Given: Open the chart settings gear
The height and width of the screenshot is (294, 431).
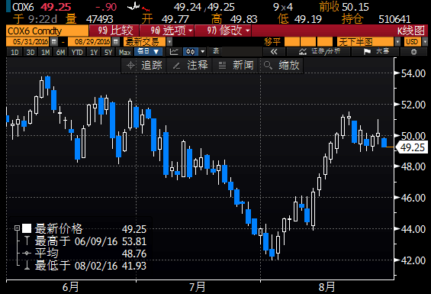Looking at the screenshot, I should coord(413,51).
